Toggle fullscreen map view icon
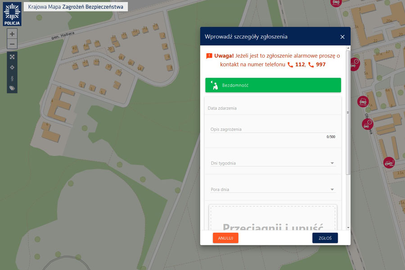The image size is (405, 270). pyautogui.click(x=12, y=57)
